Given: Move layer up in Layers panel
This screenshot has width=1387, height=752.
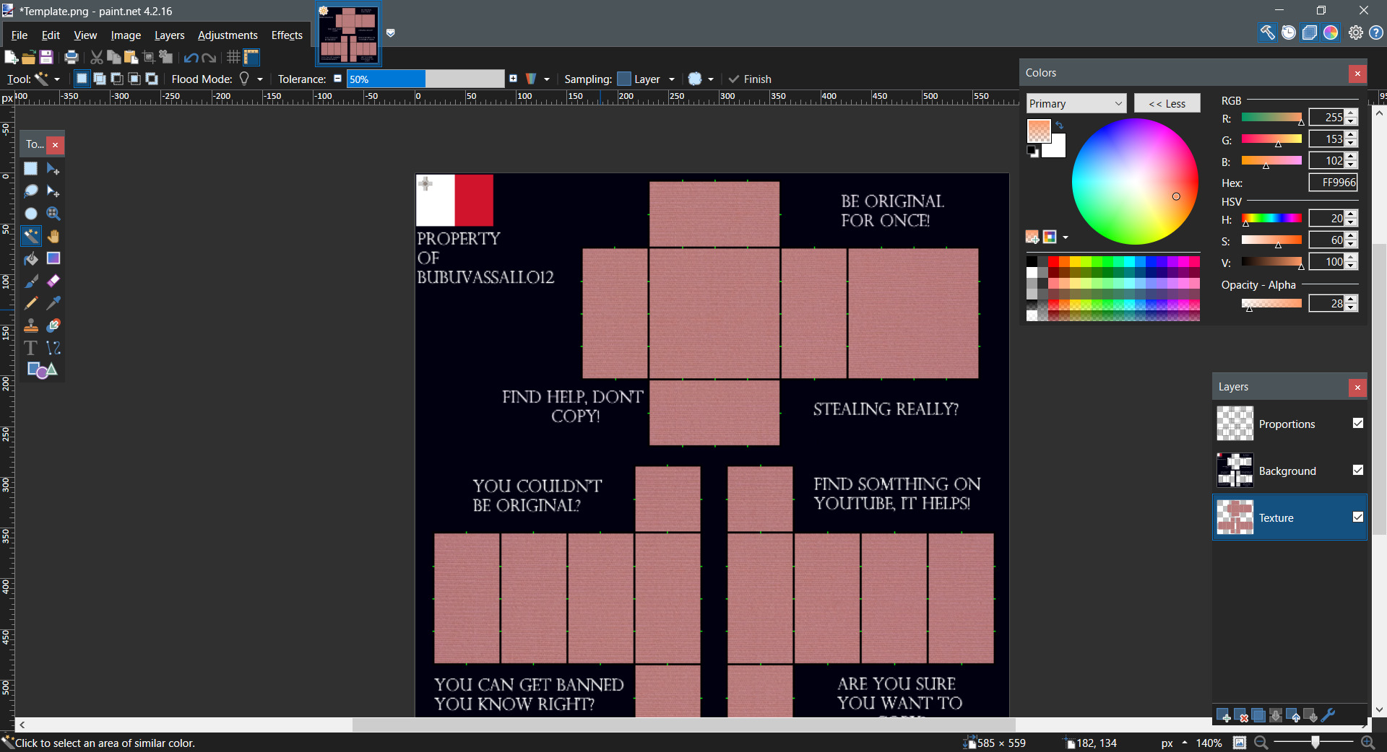Looking at the screenshot, I should (1293, 716).
